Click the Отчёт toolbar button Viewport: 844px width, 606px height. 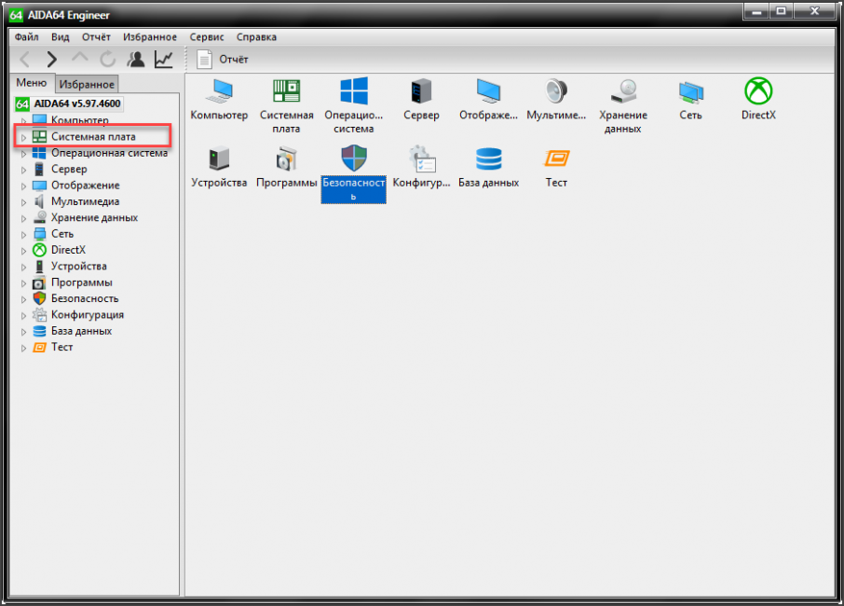pyautogui.click(x=224, y=60)
